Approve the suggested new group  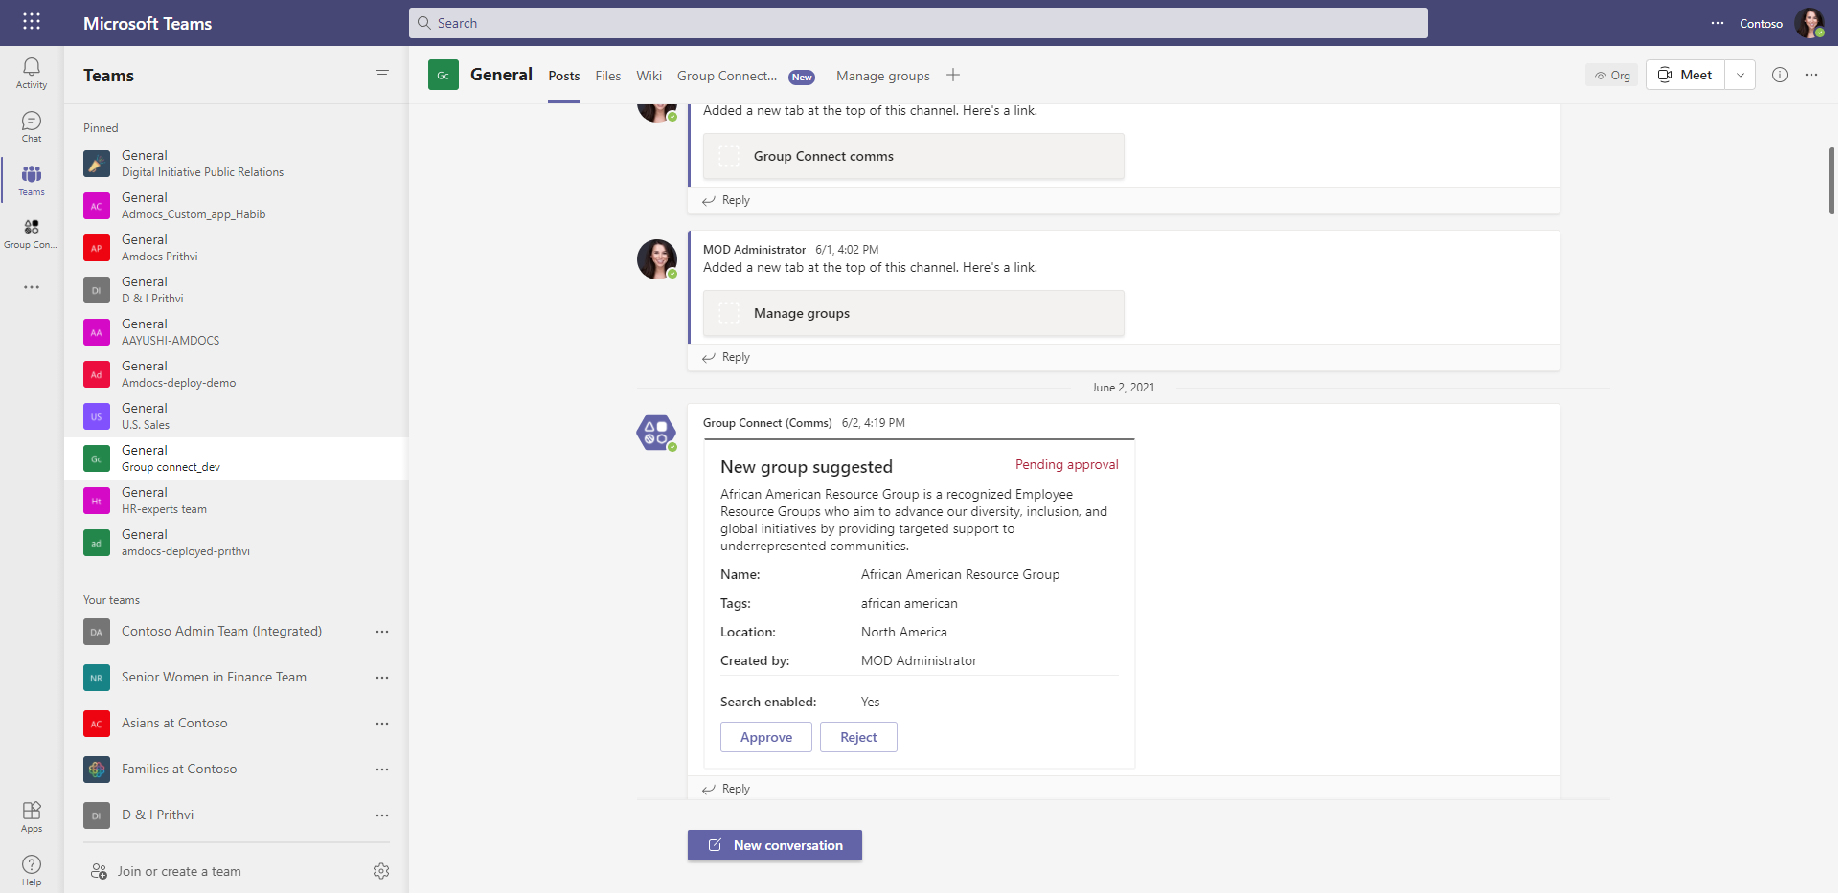pyautogui.click(x=766, y=737)
